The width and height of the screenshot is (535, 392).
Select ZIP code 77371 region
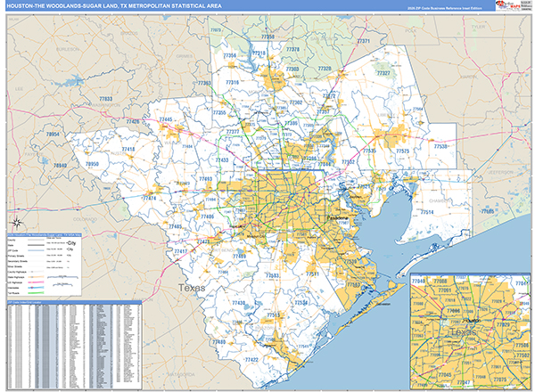tap(362, 41)
